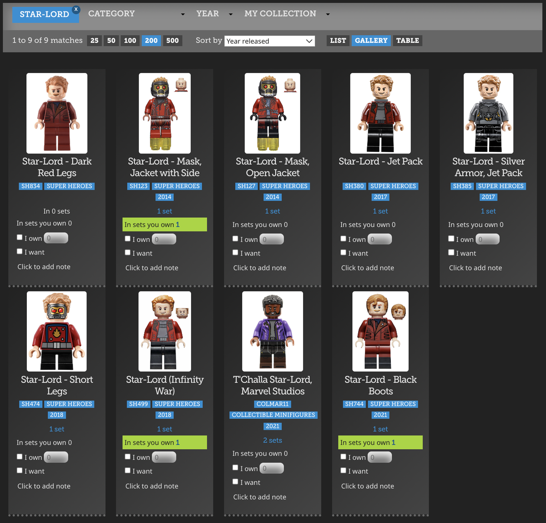Click the SH474 tag

[31, 404]
